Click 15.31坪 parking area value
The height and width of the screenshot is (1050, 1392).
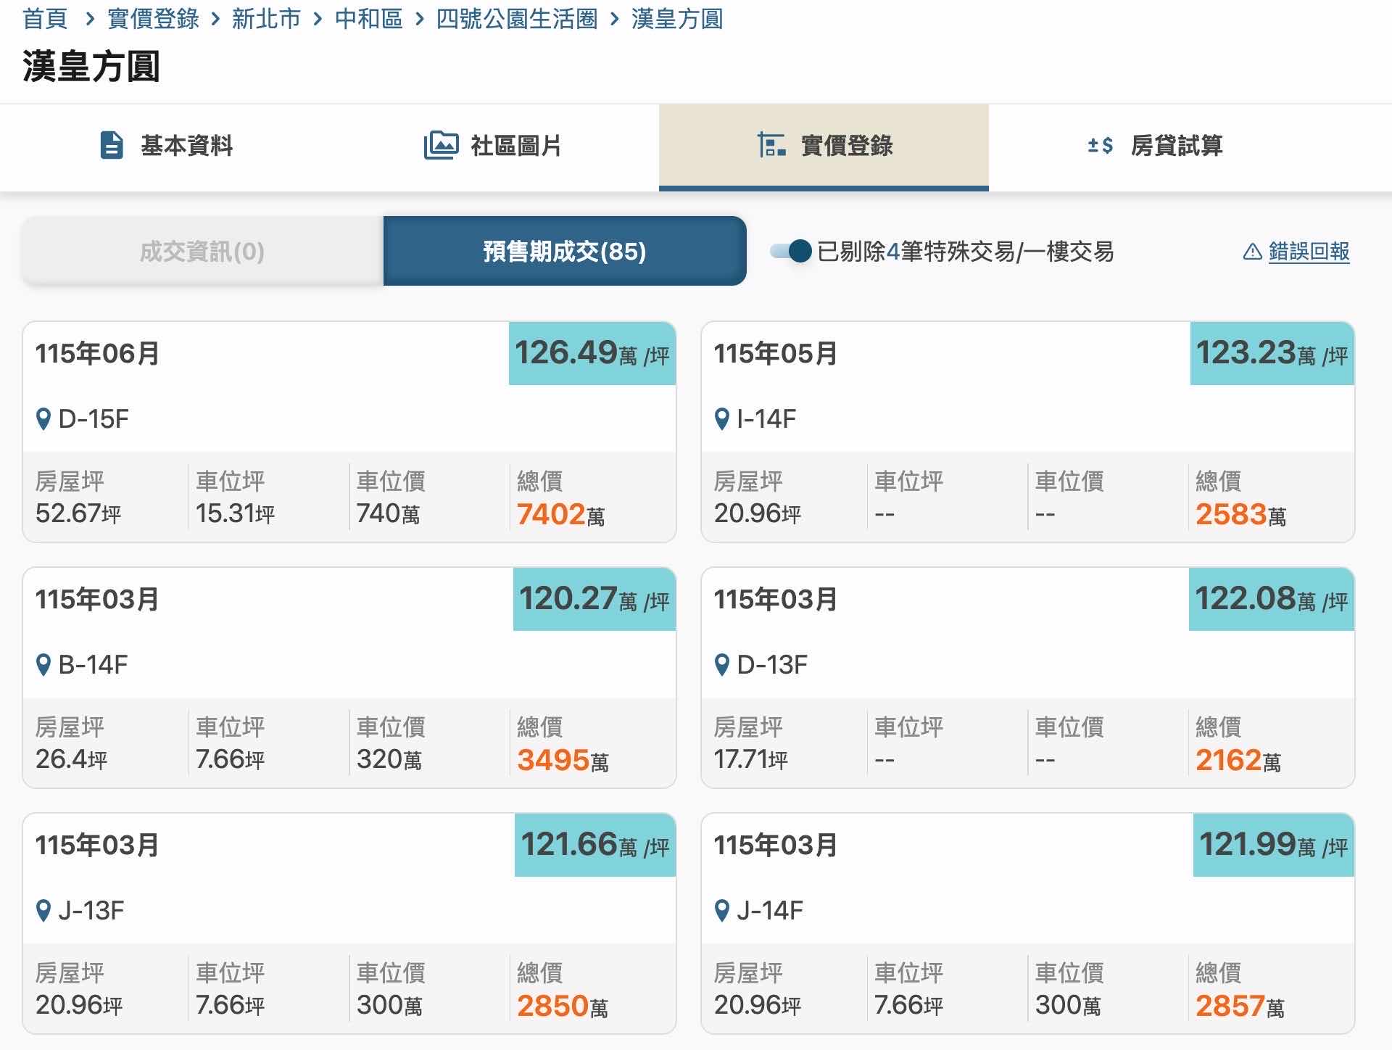click(236, 514)
